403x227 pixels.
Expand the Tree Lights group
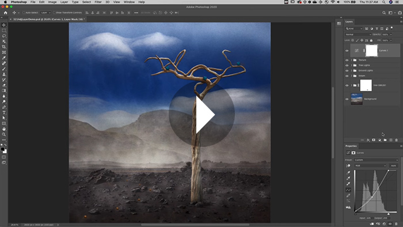351,65
